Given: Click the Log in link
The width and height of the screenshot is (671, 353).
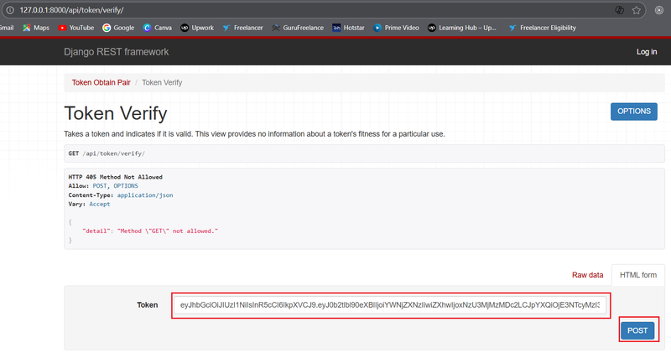Looking at the screenshot, I should click(647, 52).
